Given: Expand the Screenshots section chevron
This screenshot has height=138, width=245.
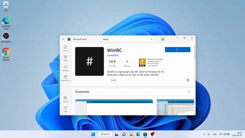Looking at the screenshot, I should [189, 92].
